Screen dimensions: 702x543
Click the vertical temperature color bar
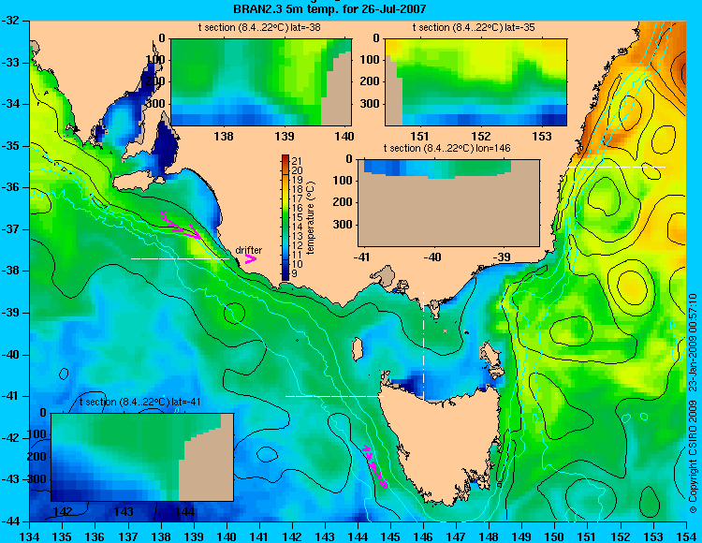pyautogui.click(x=285, y=217)
